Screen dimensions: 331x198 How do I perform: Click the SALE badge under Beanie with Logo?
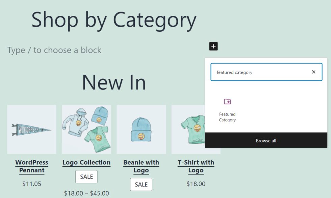click(x=141, y=184)
